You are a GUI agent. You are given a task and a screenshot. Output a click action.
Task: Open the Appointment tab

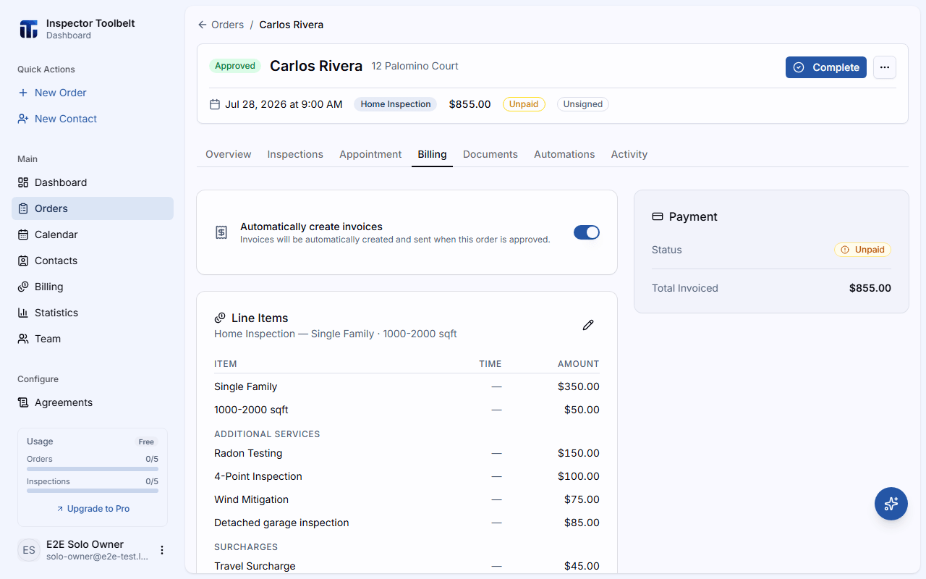[x=370, y=154]
